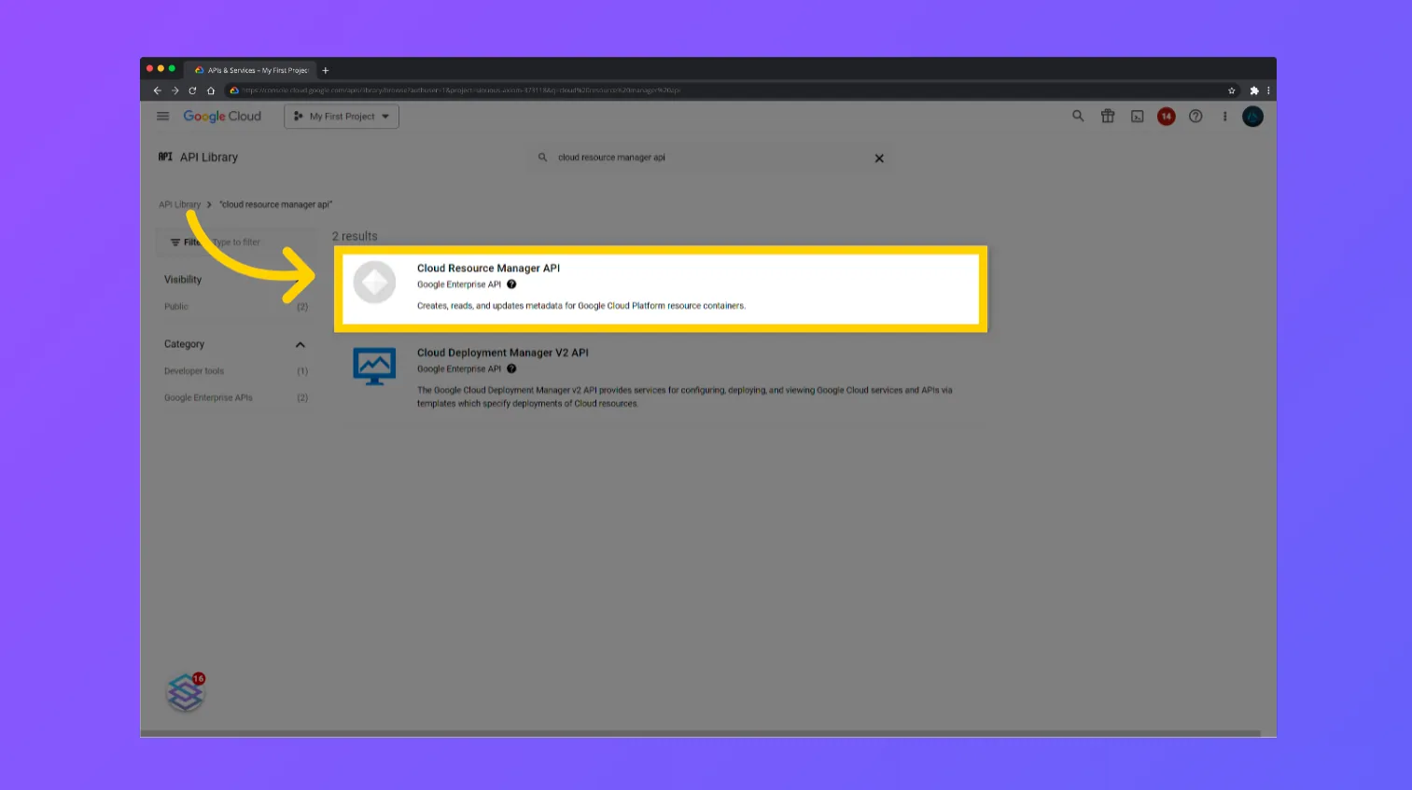Viewport: 1412px width, 790px height.
Task: Open the three-dot settings menu
Action: 1224,117
